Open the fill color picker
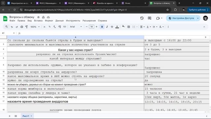Viewport: 211px width, 119px height. [123, 26]
